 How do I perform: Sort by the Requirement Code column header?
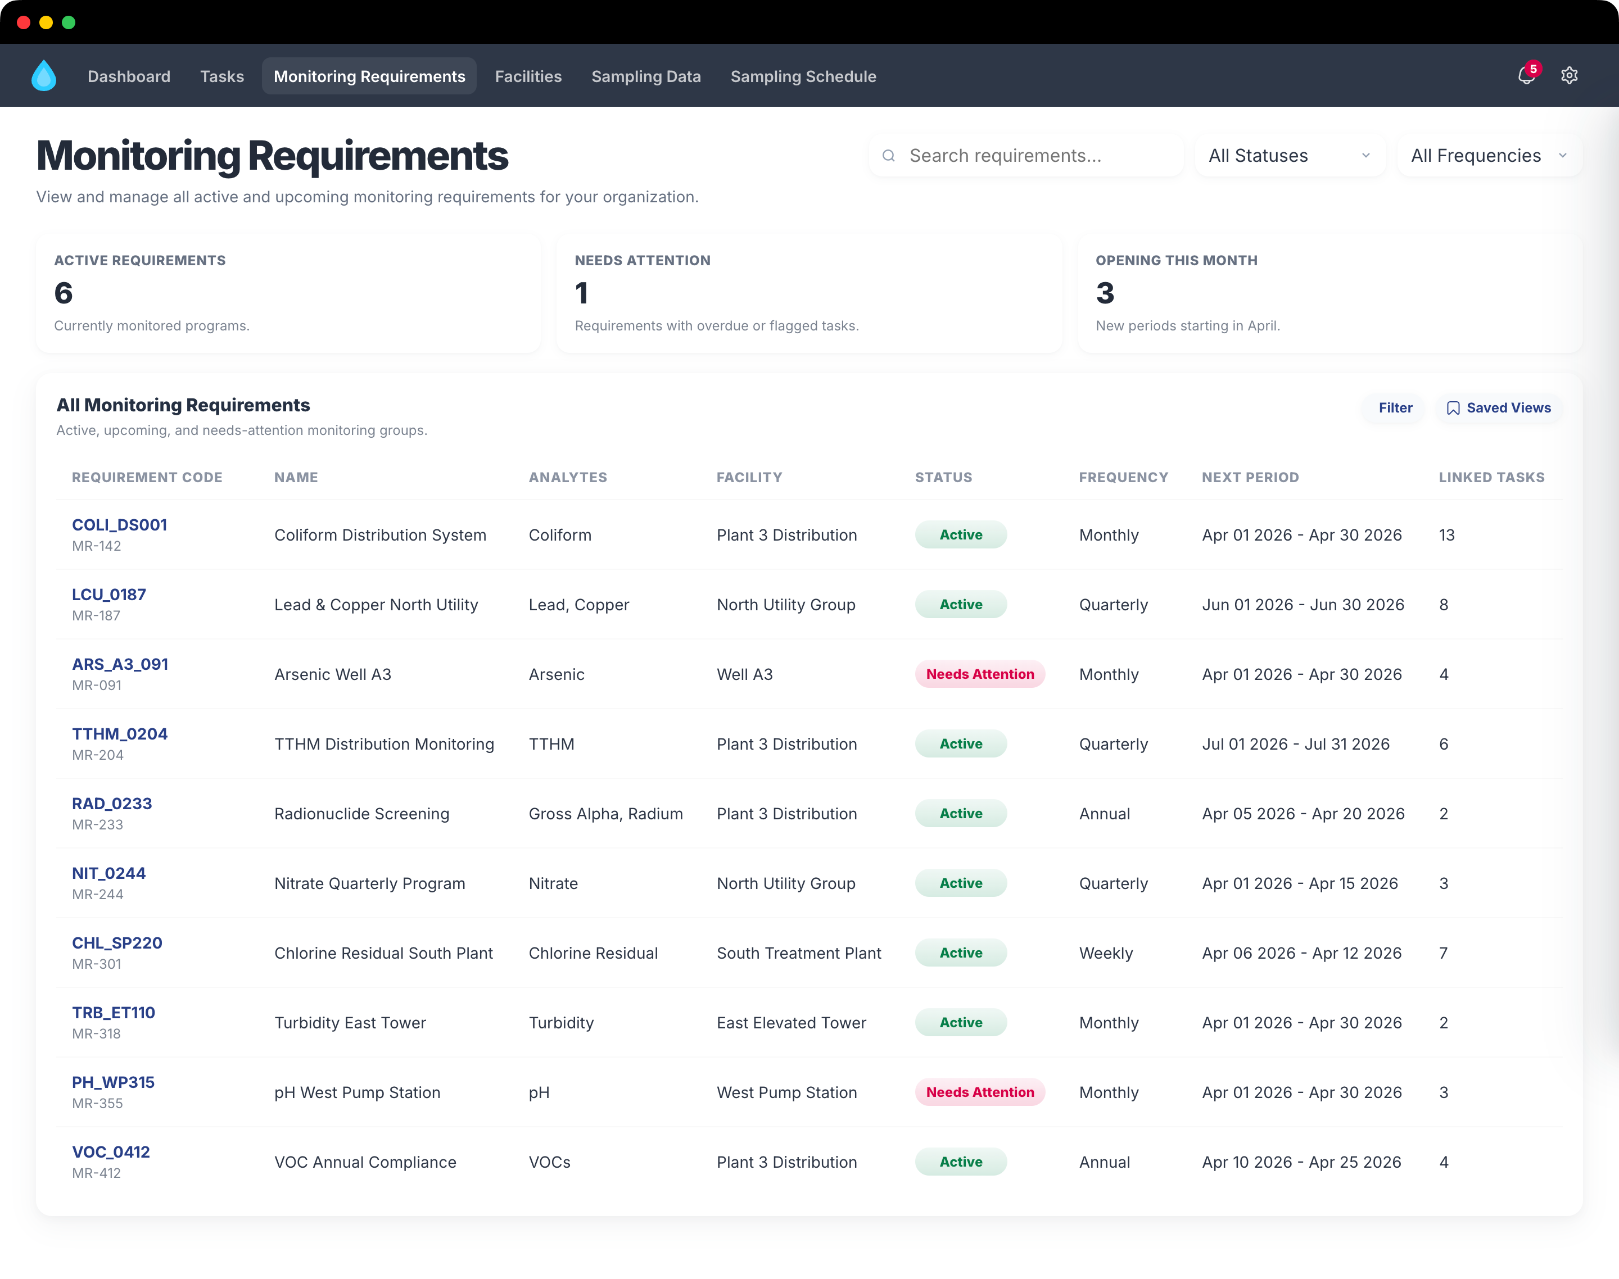click(147, 478)
